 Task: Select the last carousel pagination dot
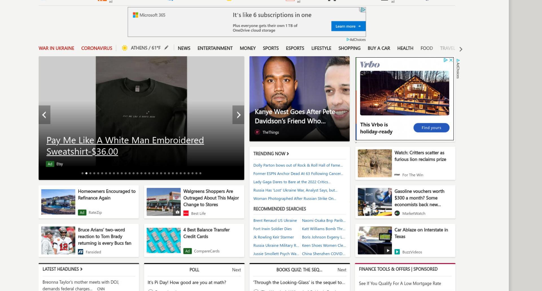pos(200,173)
